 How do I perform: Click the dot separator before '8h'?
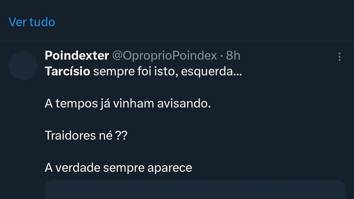tap(222, 56)
